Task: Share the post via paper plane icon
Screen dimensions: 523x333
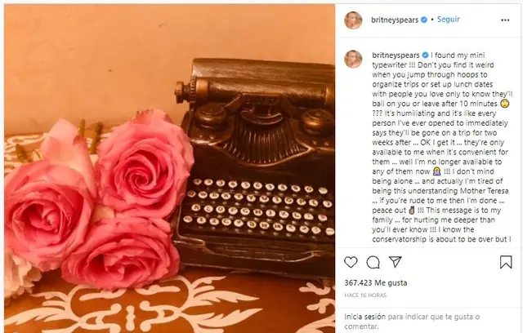Action: [396, 262]
